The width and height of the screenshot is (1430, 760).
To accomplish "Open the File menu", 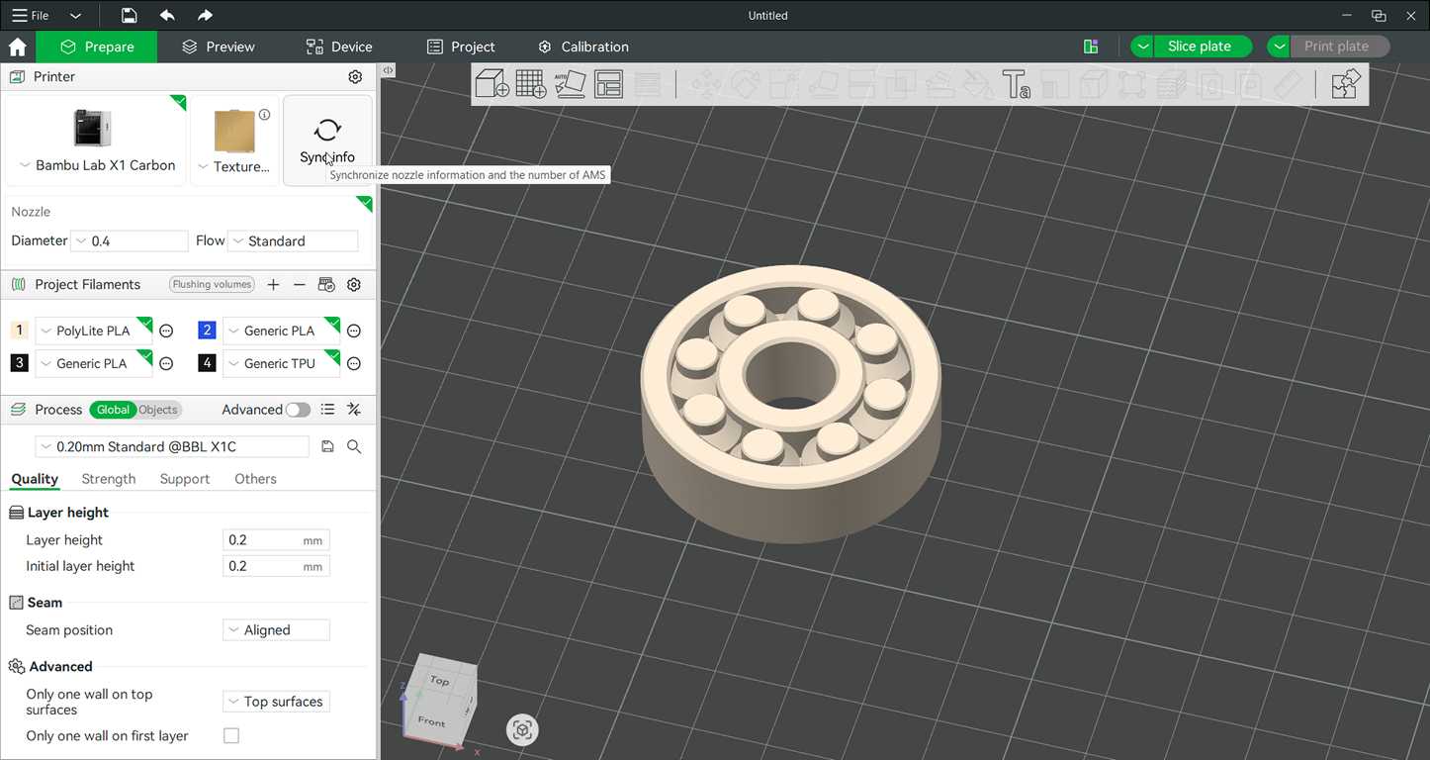I will (x=31, y=15).
